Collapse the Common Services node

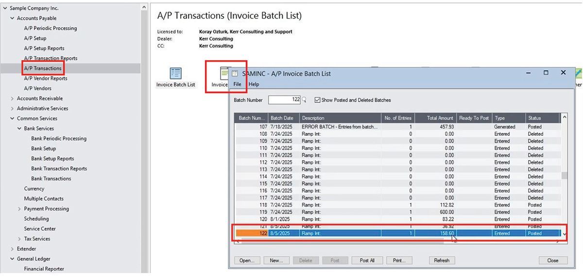(12, 118)
